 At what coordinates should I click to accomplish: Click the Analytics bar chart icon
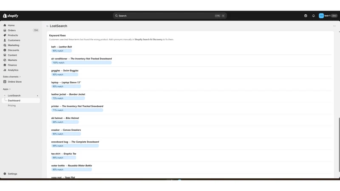coord(5,70)
